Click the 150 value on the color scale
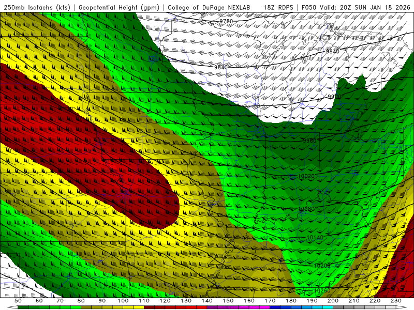Screen dimensions: 414x310 point(228,301)
